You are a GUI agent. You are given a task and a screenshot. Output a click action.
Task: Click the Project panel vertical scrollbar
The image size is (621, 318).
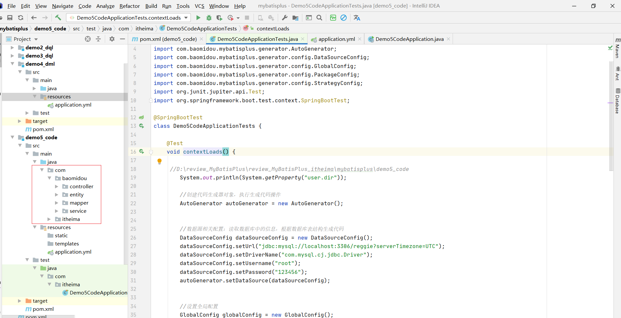coord(125,163)
